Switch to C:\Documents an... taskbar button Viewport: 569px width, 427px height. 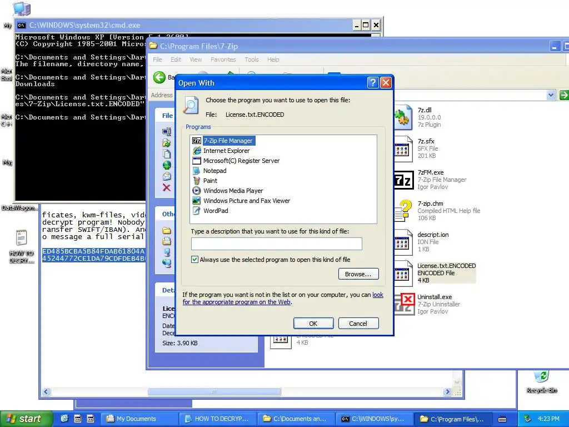coord(296,419)
